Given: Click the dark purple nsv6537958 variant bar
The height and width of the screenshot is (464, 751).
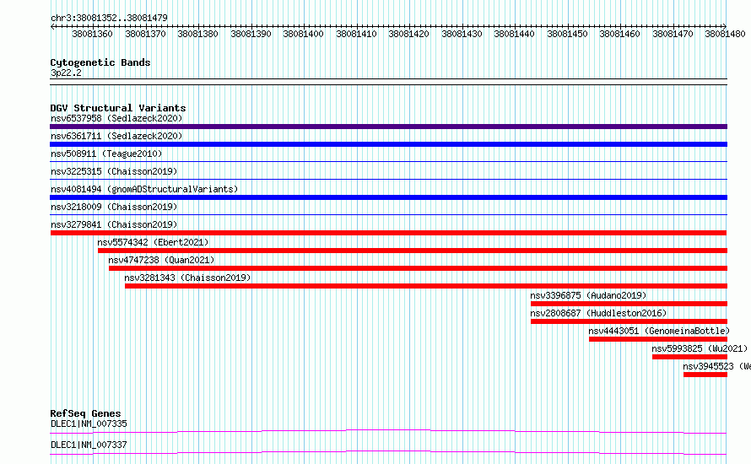Looking at the screenshot, I should click(x=388, y=127).
